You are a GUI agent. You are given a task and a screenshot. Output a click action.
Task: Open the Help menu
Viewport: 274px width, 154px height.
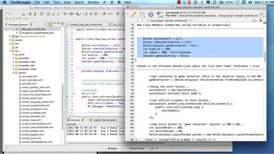pos(128,2)
